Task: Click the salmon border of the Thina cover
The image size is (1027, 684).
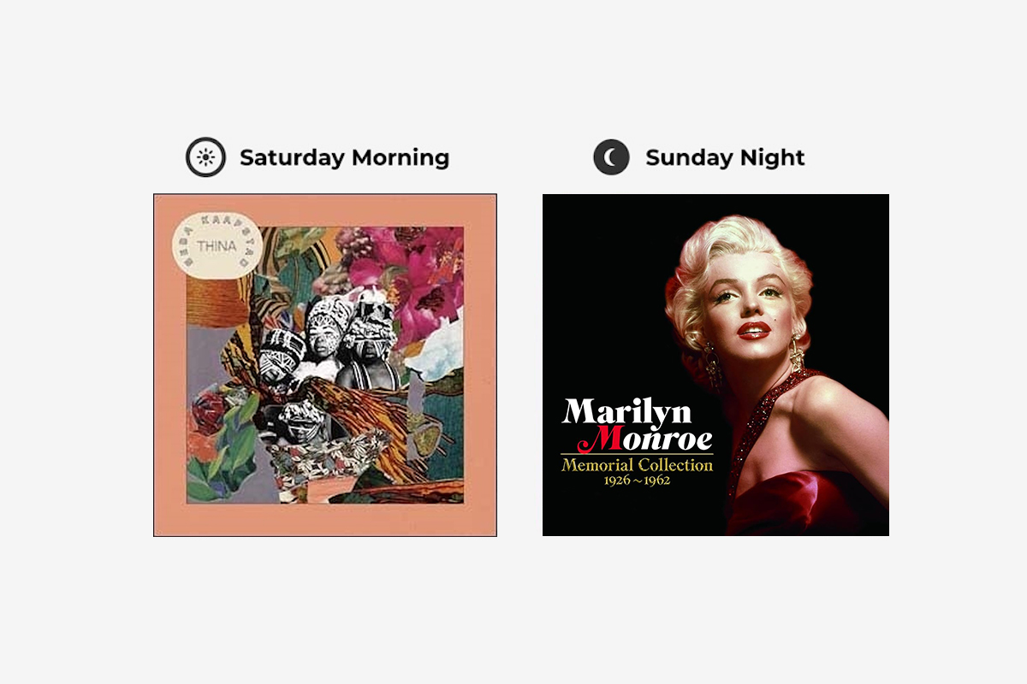Action: click(x=325, y=520)
